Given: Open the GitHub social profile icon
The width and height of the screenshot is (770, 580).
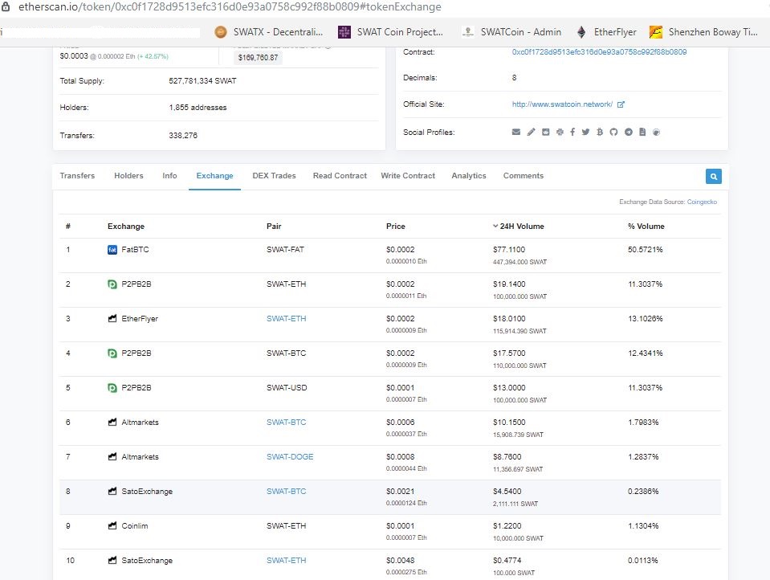Looking at the screenshot, I should tap(613, 132).
